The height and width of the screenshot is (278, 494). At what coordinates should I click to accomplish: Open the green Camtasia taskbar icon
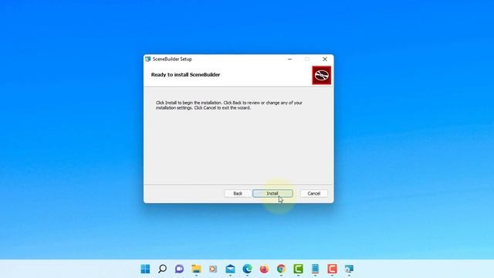click(x=299, y=269)
